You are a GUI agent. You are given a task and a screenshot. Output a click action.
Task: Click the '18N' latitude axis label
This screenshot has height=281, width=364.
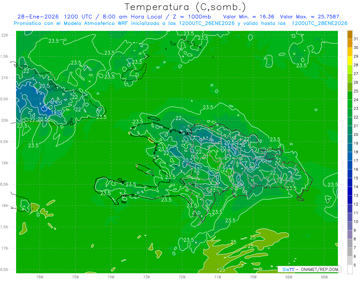[5, 206]
